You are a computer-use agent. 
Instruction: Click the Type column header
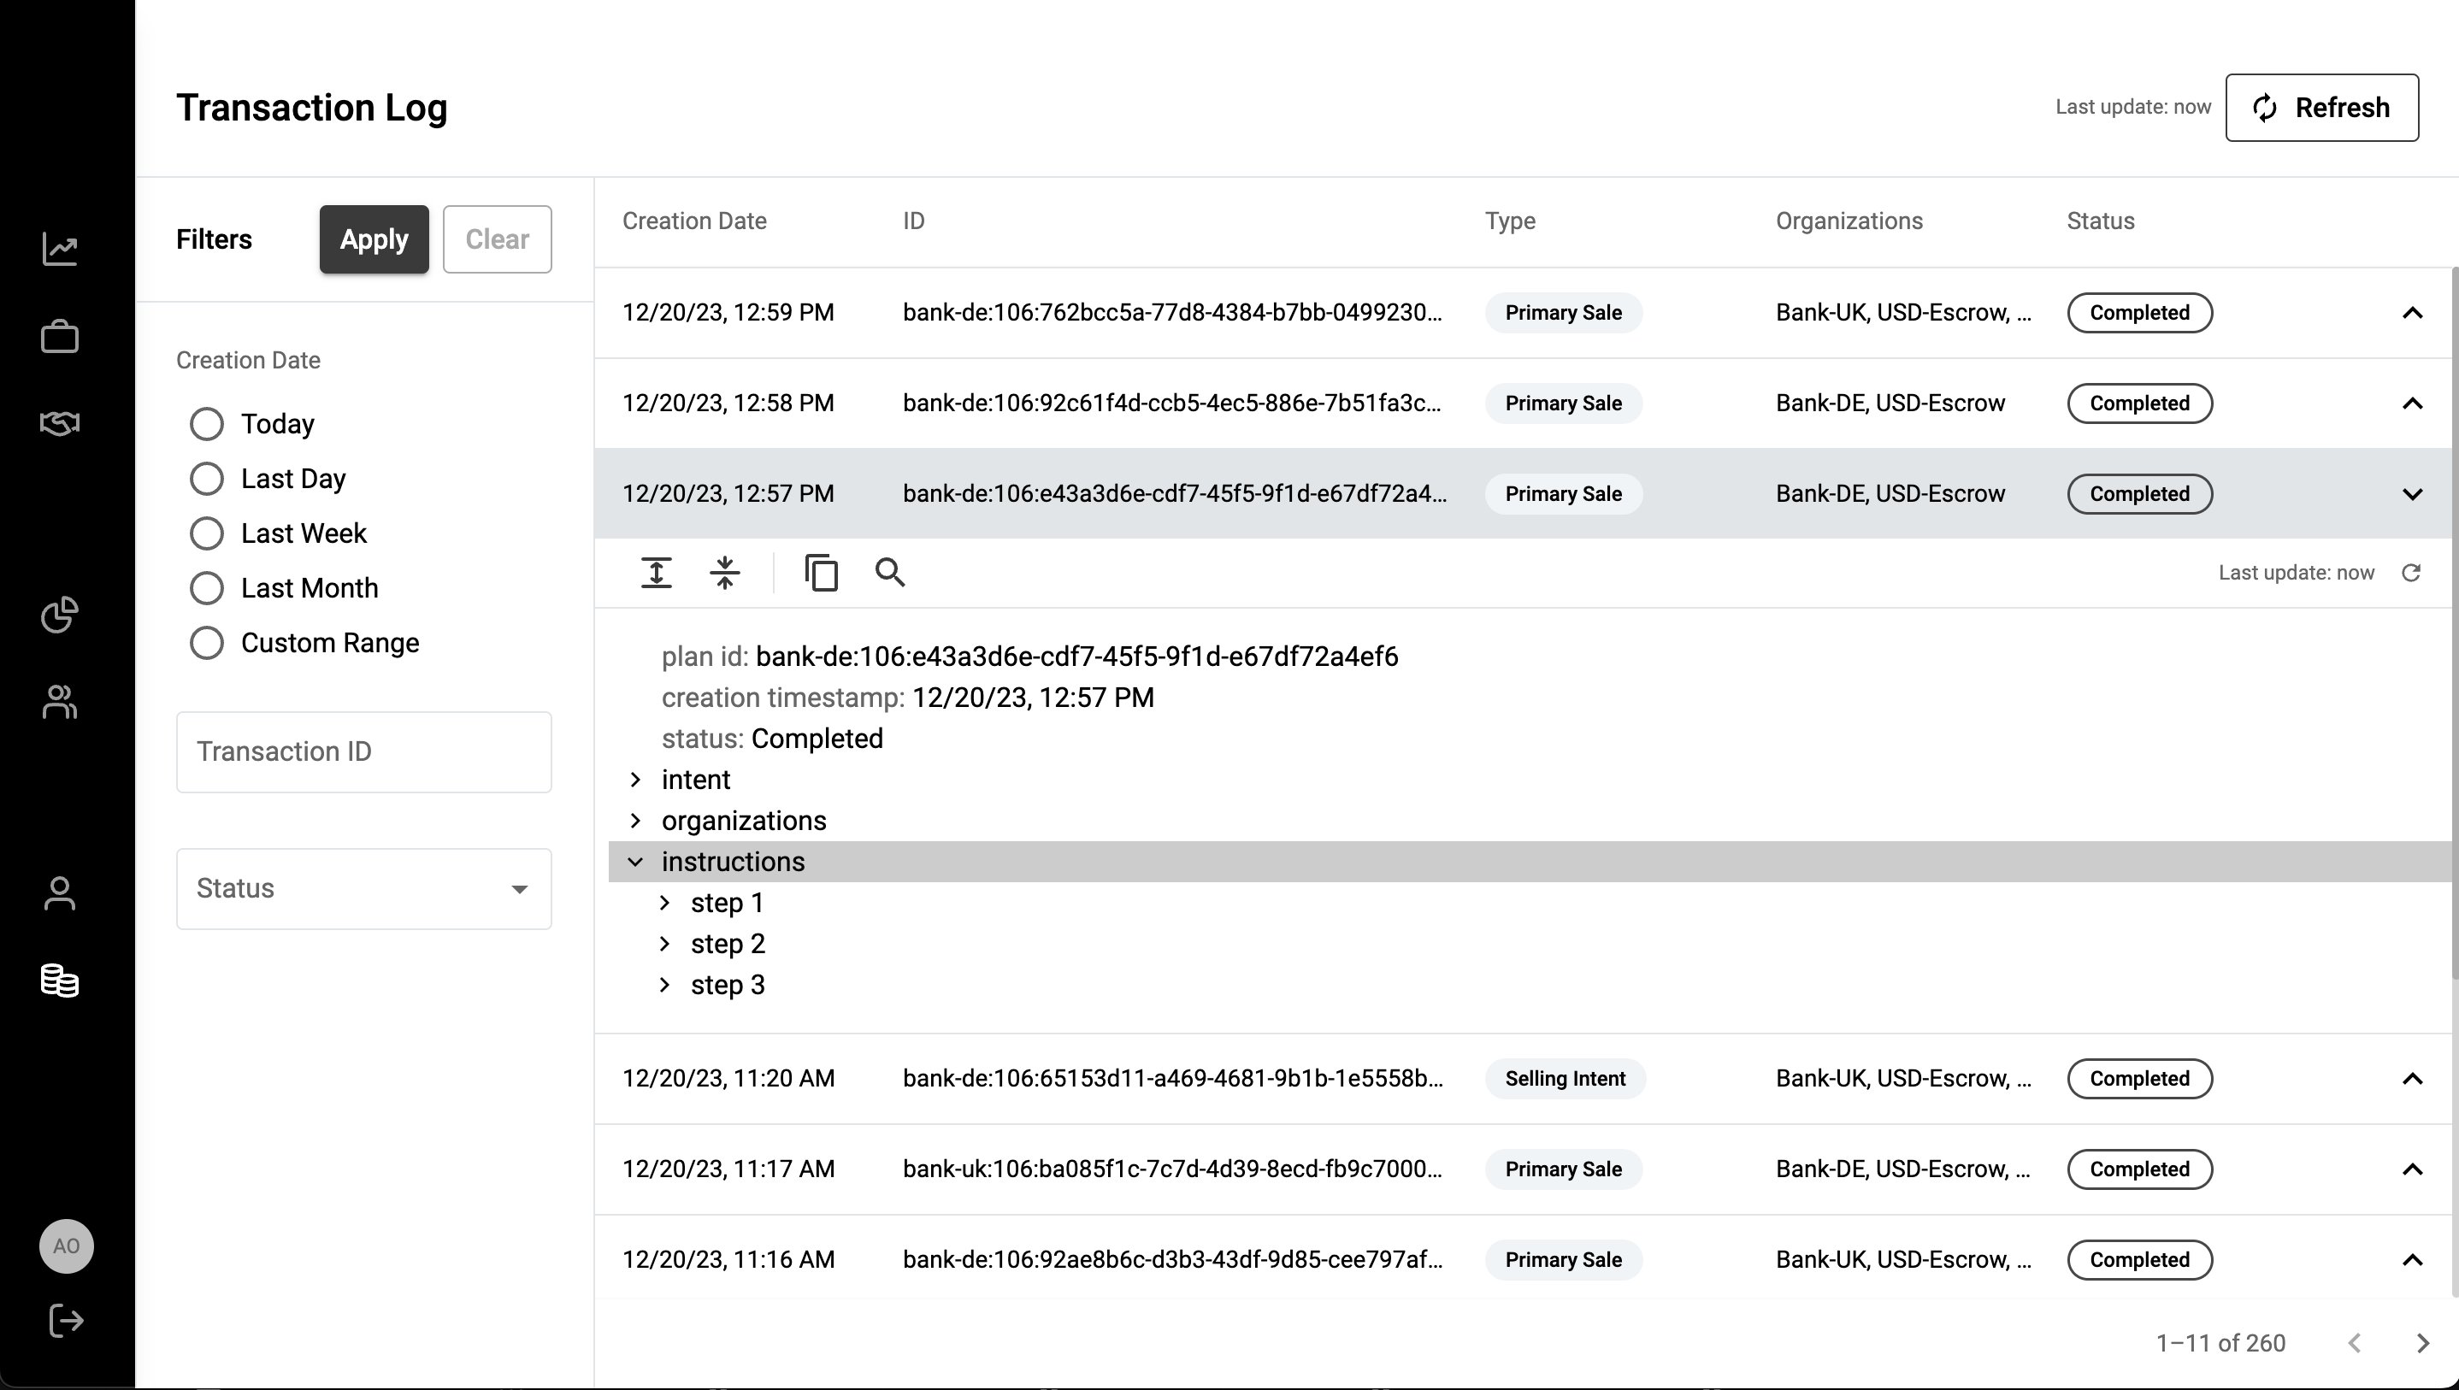[x=1510, y=221]
